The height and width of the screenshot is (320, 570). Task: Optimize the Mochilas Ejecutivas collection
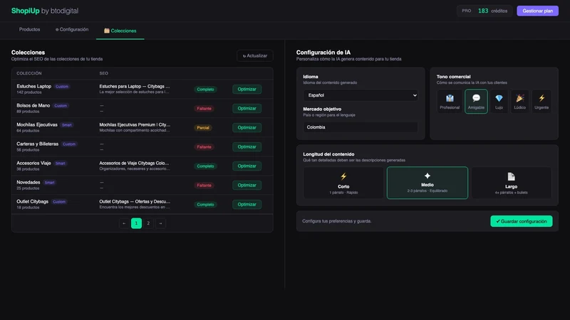coord(247,128)
